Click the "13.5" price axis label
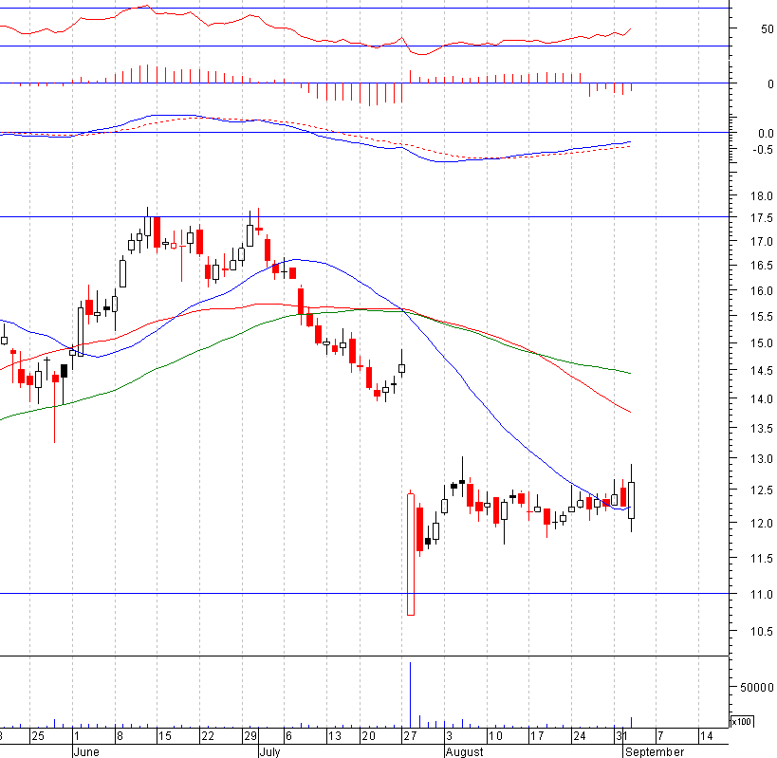Image resolution: width=777 pixels, height=758 pixels. pyautogui.click(x=762, y=429)
